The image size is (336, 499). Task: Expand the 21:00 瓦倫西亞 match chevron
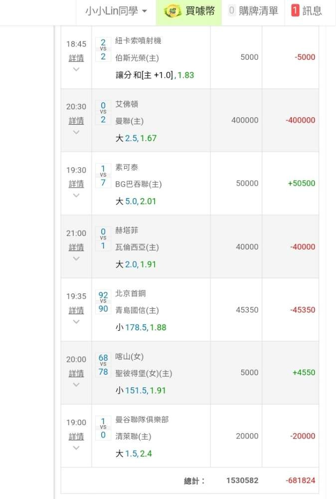76,258
